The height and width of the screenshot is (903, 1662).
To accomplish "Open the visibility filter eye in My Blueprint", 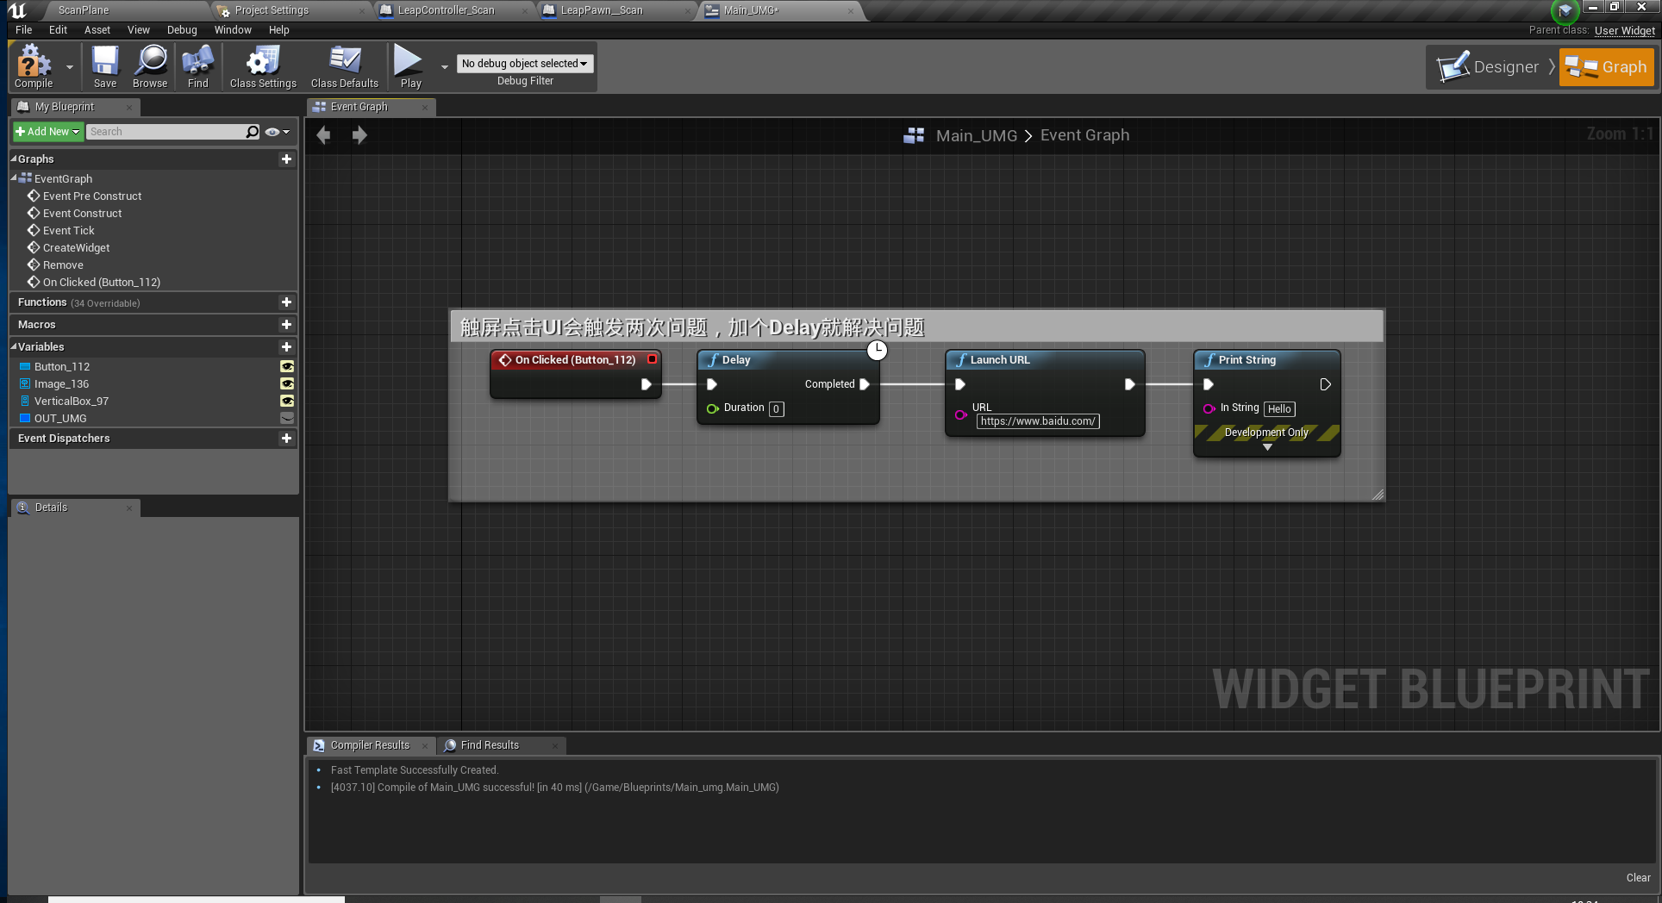I will click(x=274, y=131).
